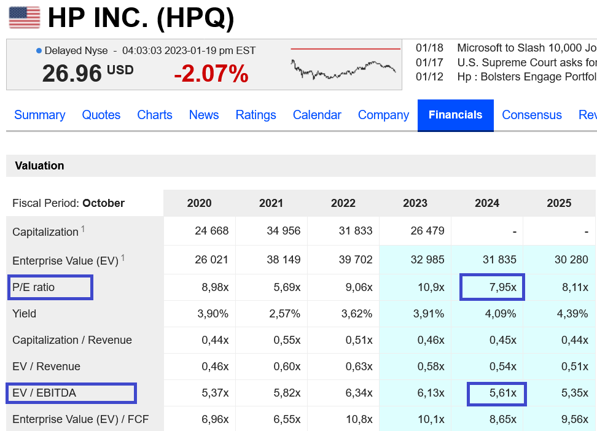This screenshot has width=597, height=431.
Task: Open the Microsoft to Slash 10,000 Jobs headline
Action: tap(527, 48)
